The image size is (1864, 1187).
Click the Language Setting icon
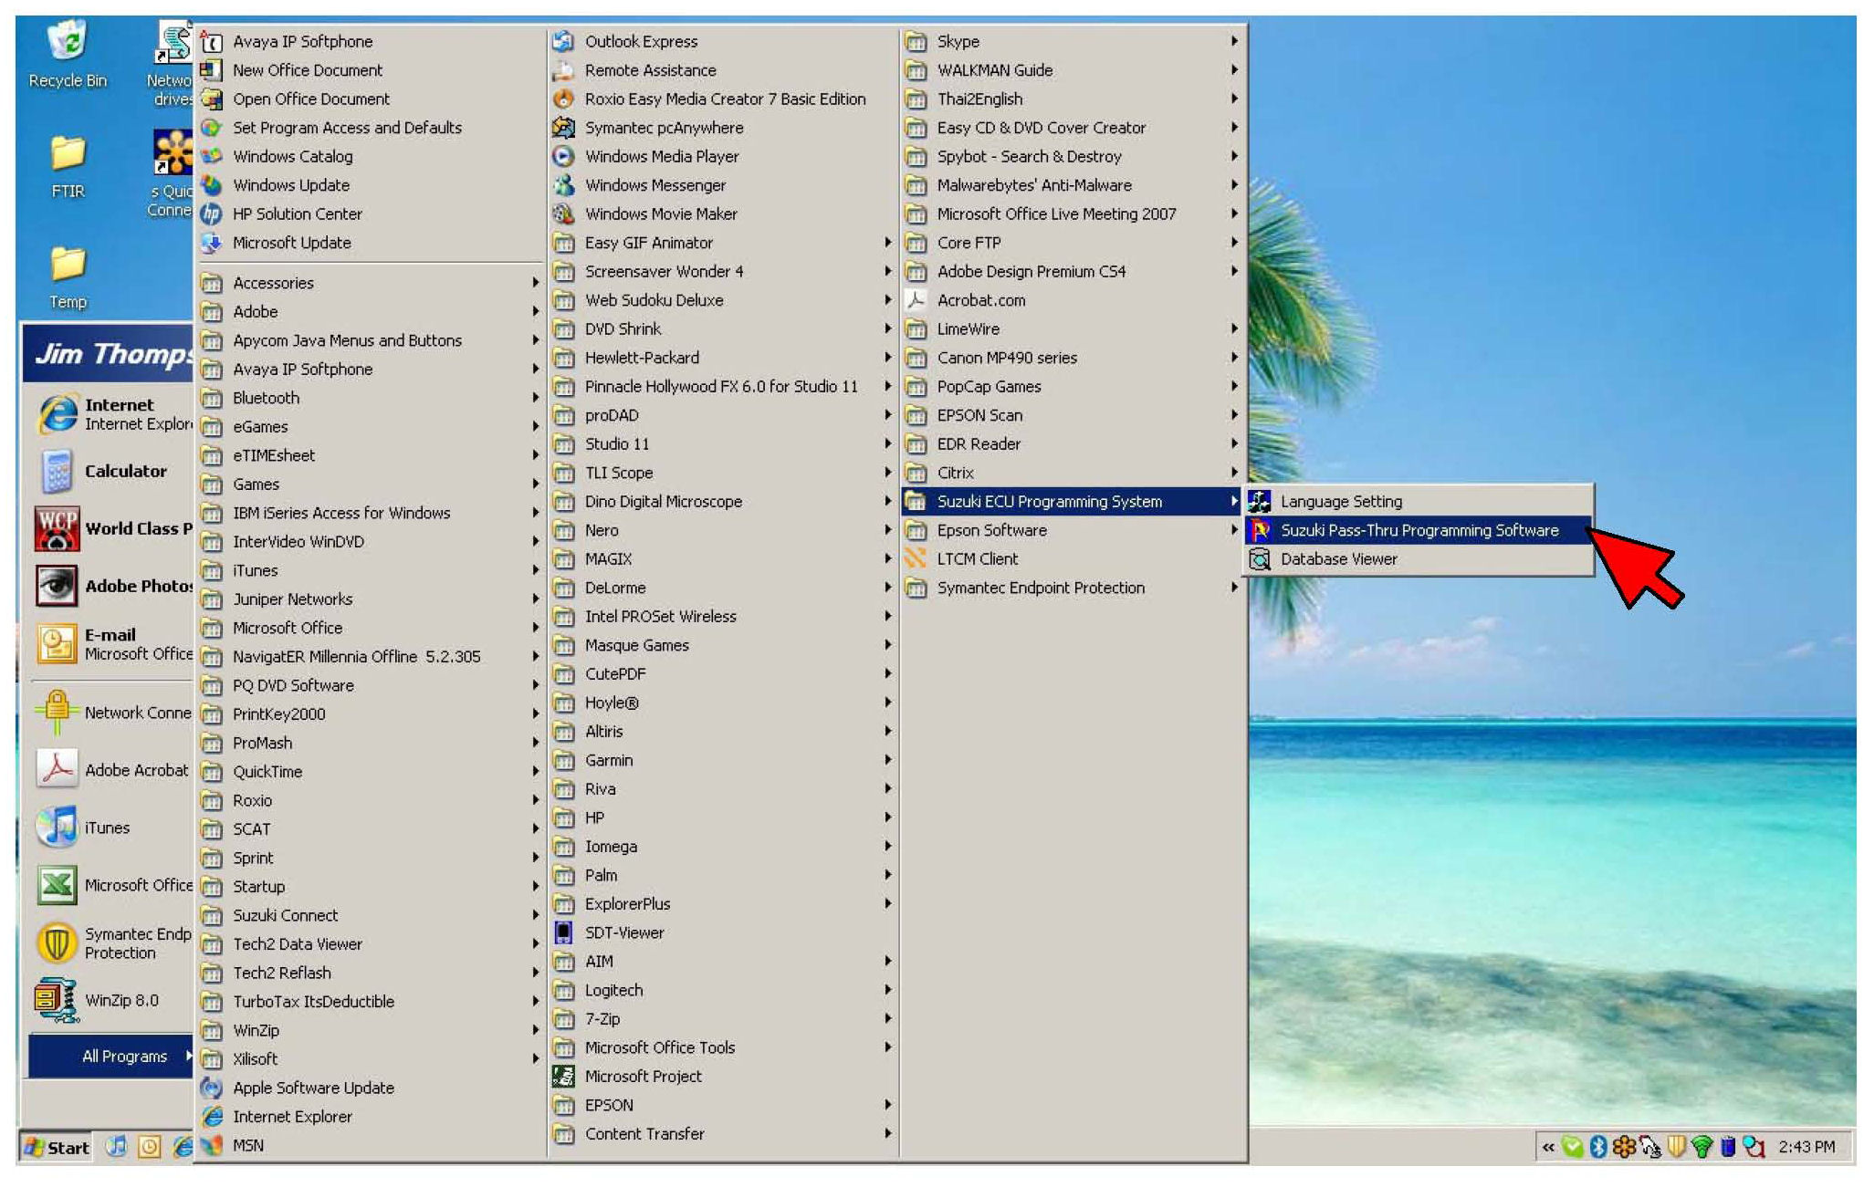point(1260,501)
